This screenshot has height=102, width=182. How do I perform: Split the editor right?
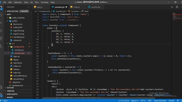click(x=177, y=7)
